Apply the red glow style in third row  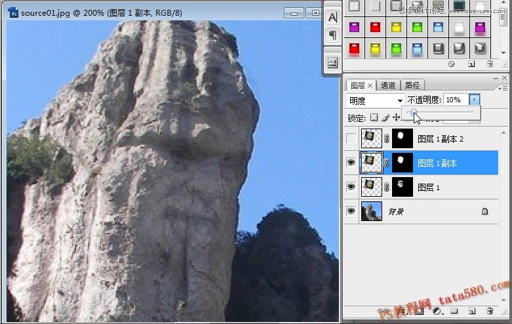click(354, 49)
